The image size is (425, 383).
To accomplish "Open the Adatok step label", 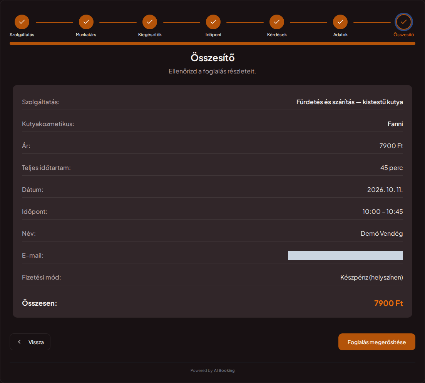I will click(340, 35).
